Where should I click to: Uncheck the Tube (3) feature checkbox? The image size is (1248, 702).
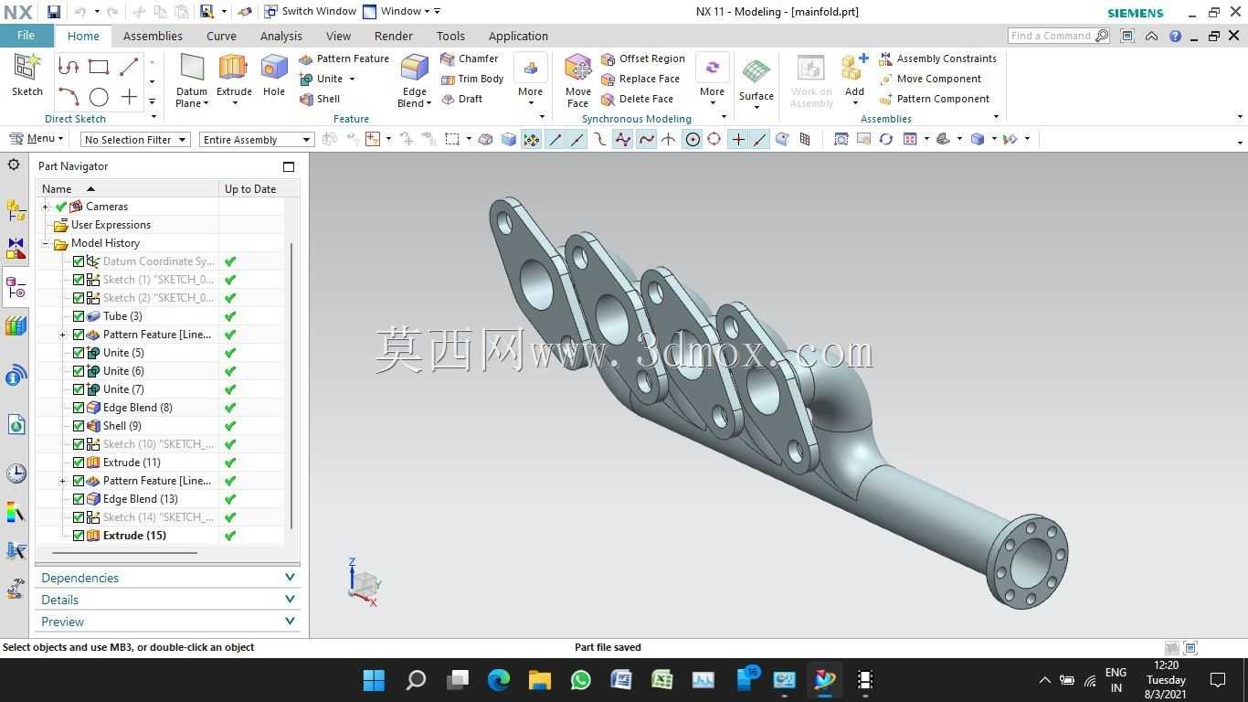click(79, 316)
